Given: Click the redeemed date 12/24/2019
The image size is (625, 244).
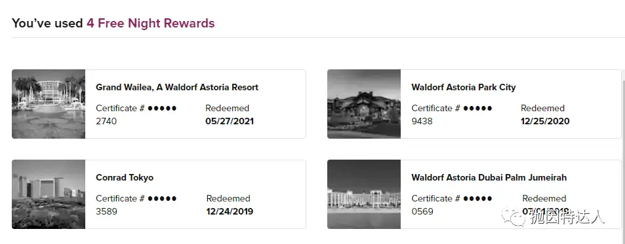Looking at the screenshot, I should (230, 211).
